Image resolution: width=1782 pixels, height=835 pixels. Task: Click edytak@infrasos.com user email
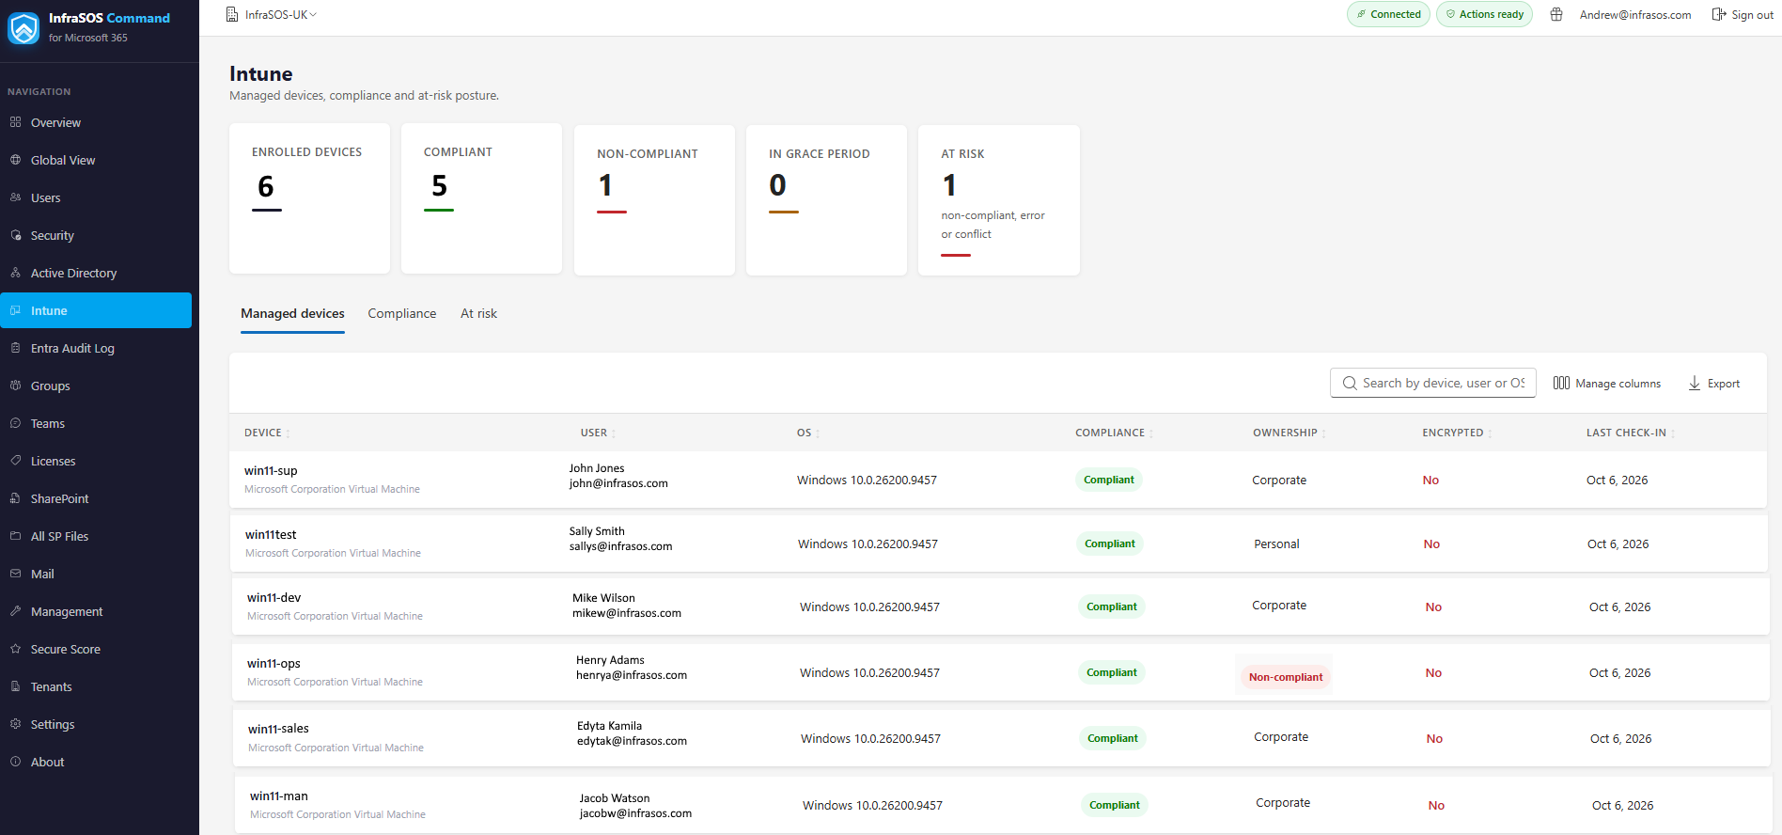coord(632,741)
